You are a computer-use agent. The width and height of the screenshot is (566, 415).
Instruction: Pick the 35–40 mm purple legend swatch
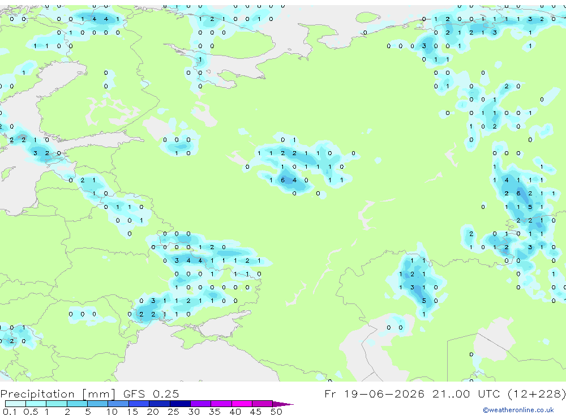(221, 404)
